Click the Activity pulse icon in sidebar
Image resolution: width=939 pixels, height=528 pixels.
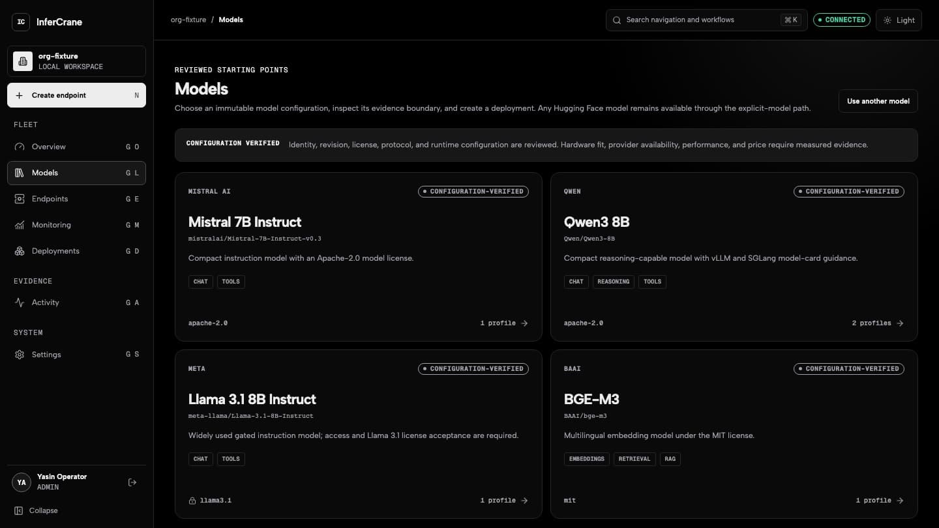[x=20, y=302]
